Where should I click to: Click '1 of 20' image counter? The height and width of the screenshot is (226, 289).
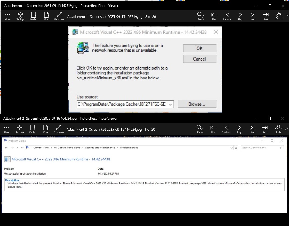click(150, 130)
